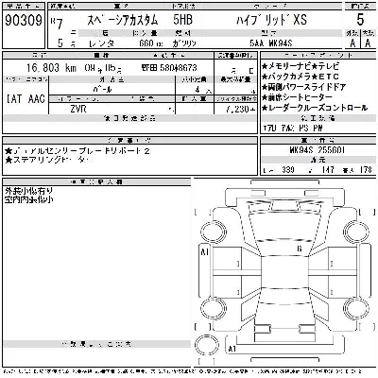Click the feature line ★メモリーナビ★テレビ
The image size is (378, 378).
pos(301,66)
